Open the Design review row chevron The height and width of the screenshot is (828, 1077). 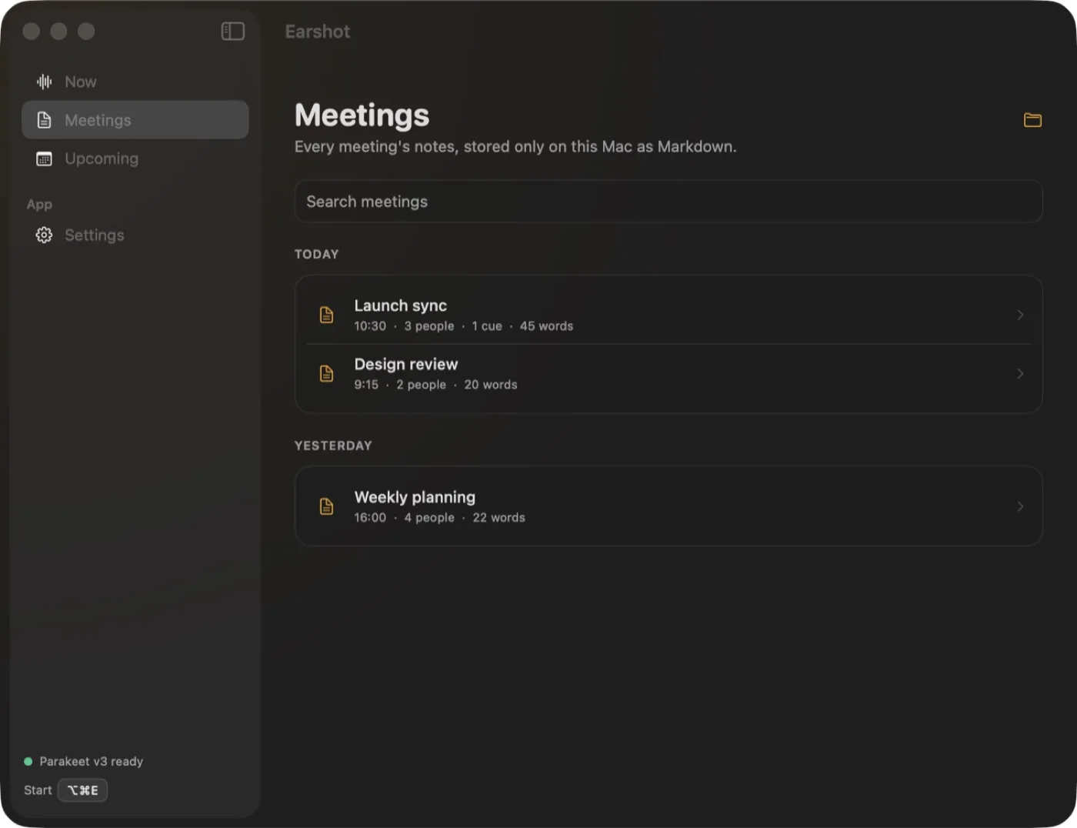coord(1020,373)
